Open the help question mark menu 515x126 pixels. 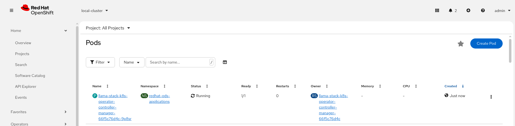483,11
